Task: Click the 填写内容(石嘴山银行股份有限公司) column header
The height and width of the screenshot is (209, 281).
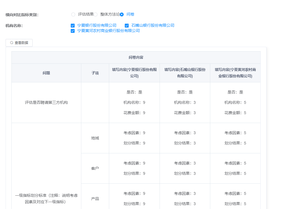Action: click(x=185, y=73)
